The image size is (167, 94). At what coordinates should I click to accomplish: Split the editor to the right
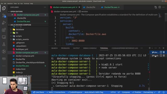coord(159,7)
